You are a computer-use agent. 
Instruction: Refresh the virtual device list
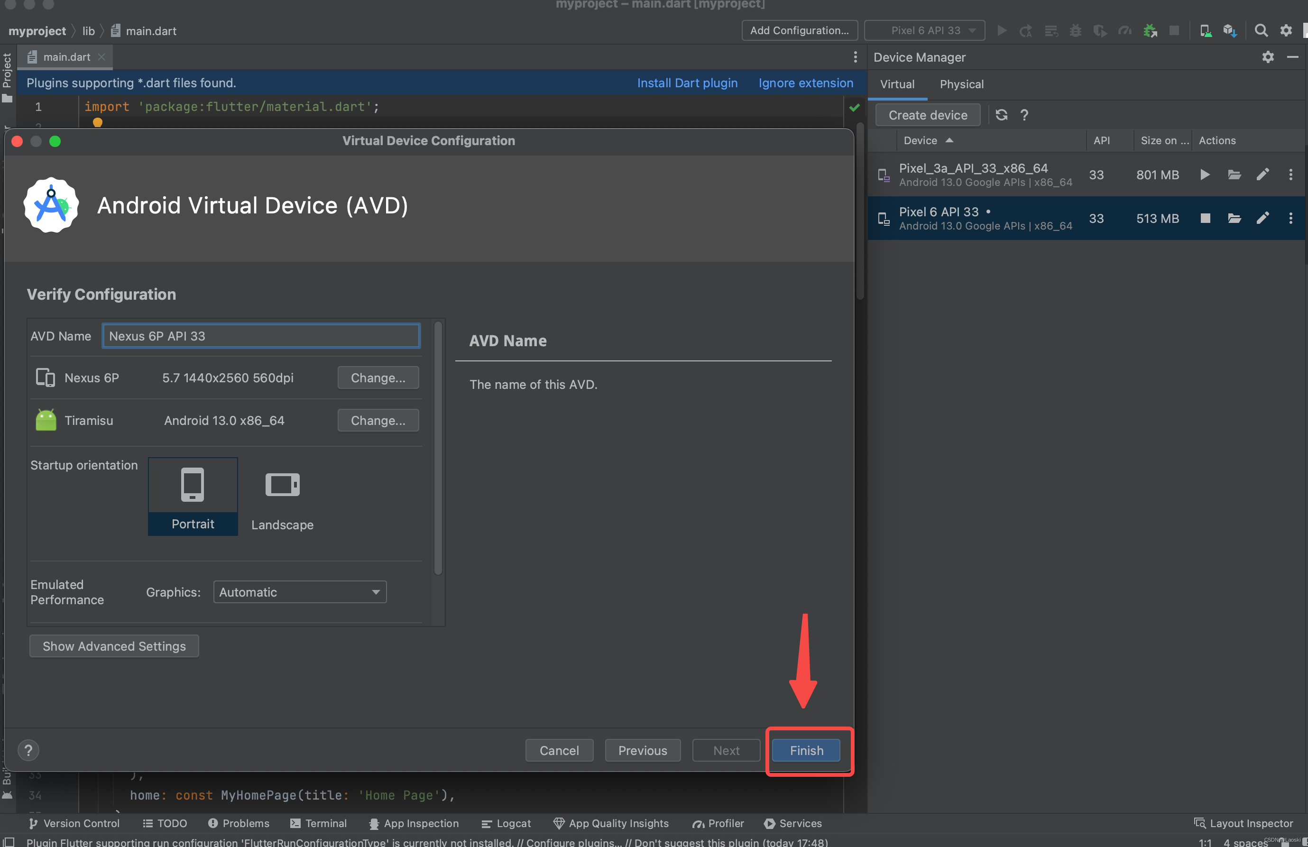pos(1001,115)
